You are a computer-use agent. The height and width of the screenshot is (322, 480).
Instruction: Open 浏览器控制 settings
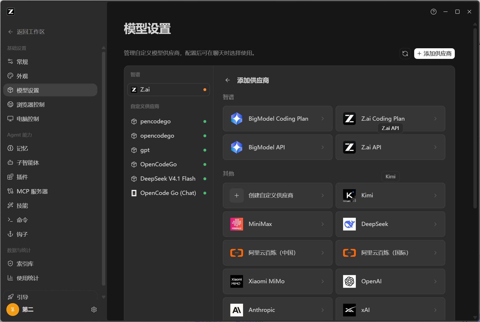(50, 105)
